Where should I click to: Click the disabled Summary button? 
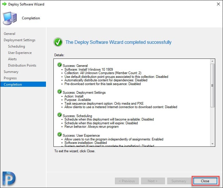(179, 181)
